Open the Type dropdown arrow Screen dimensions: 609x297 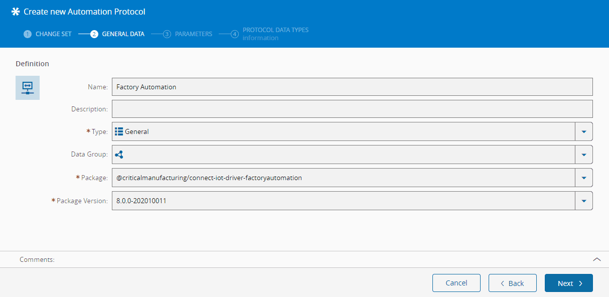pos(583,131)
